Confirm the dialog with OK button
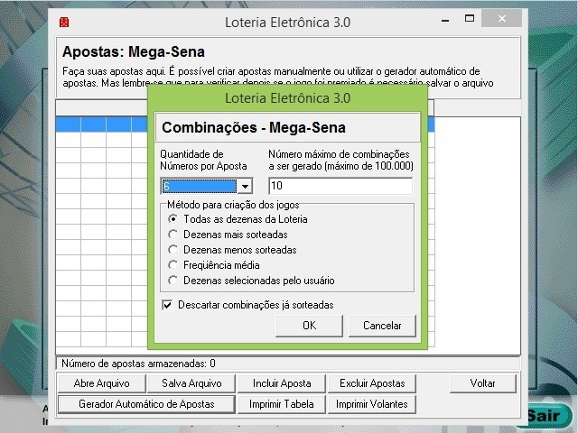 pyautogui.click(x=309, y=326)
